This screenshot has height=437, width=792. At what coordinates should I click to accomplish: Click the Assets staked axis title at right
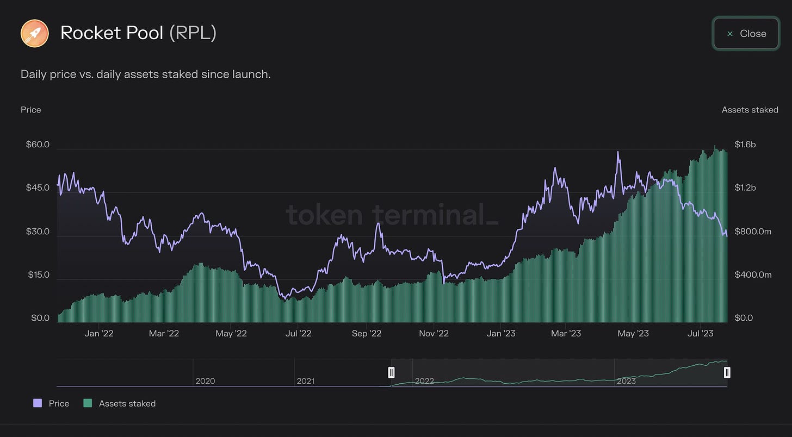pyautogui.click(x=750, y=110)
